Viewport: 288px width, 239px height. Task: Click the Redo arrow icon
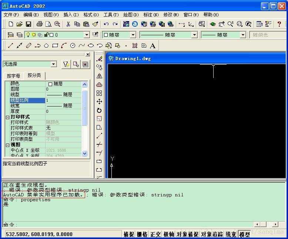(115, 24)
